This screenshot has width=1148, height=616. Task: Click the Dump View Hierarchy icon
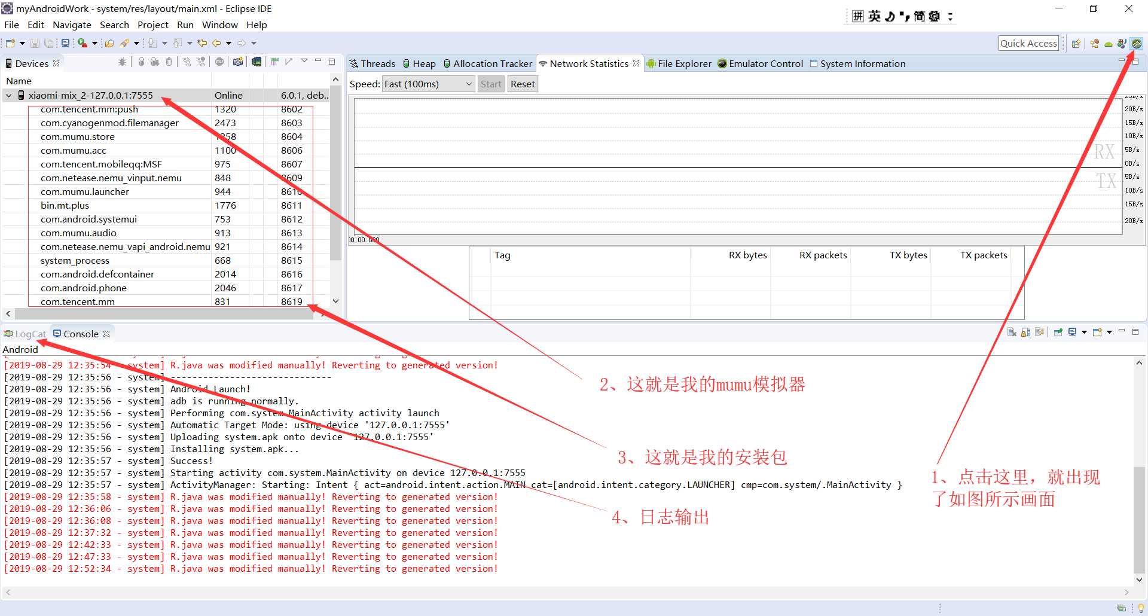pyautogui.click(x=257, y=62)
